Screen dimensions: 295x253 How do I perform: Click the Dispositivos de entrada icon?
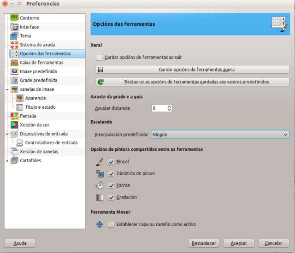[x=14, y=134]
